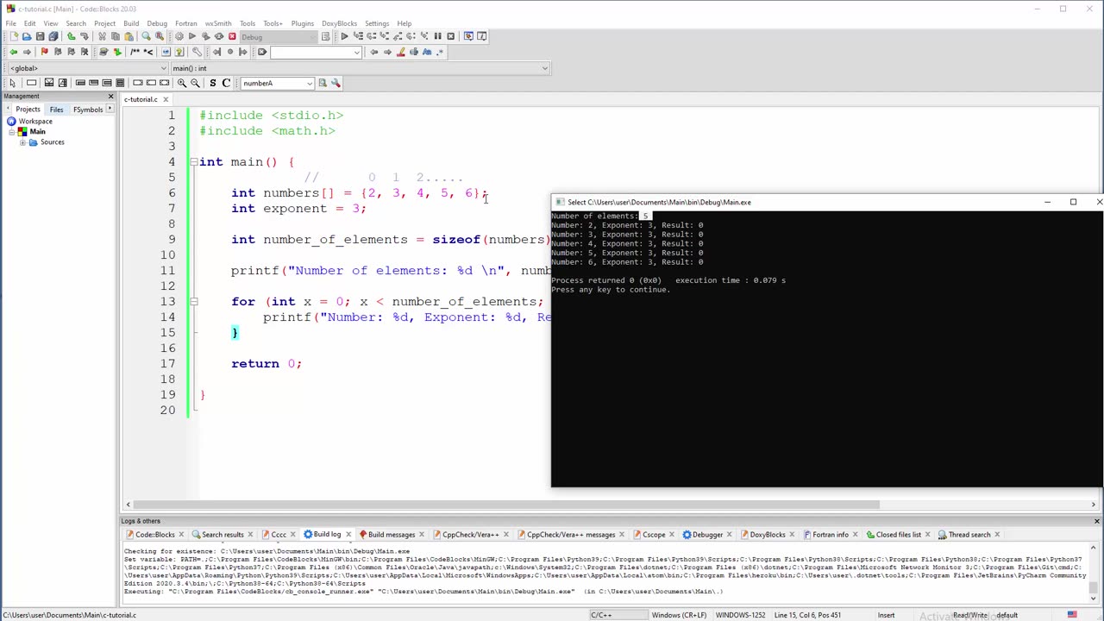Save the current file with the floppy icon
1104x621 pixels.
point(40,36)
